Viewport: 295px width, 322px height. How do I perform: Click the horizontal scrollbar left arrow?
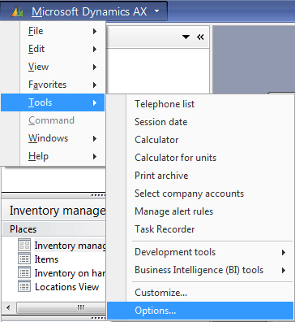pyautogui.click(x=8, y=308)
